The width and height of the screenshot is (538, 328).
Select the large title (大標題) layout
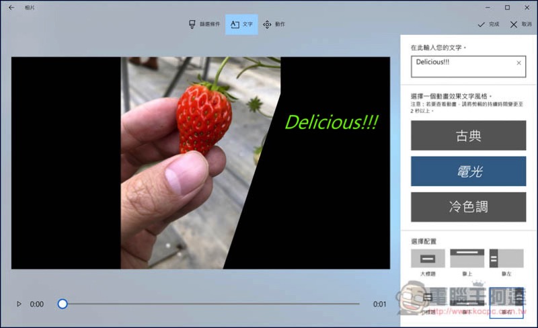(428, 259)
